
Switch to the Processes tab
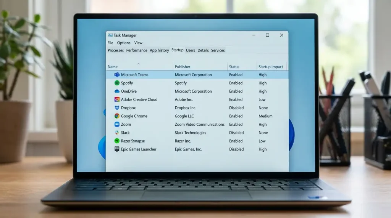point(115,50)
